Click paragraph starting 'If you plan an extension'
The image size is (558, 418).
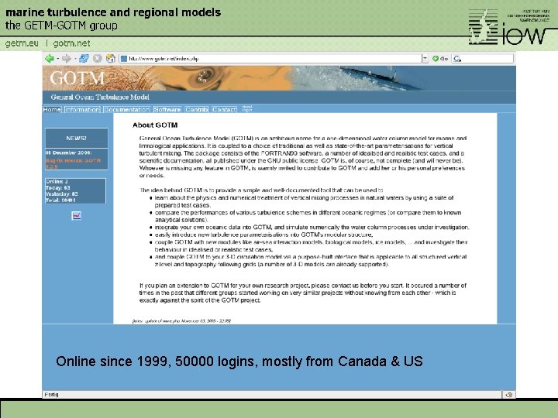coord(302,293)
